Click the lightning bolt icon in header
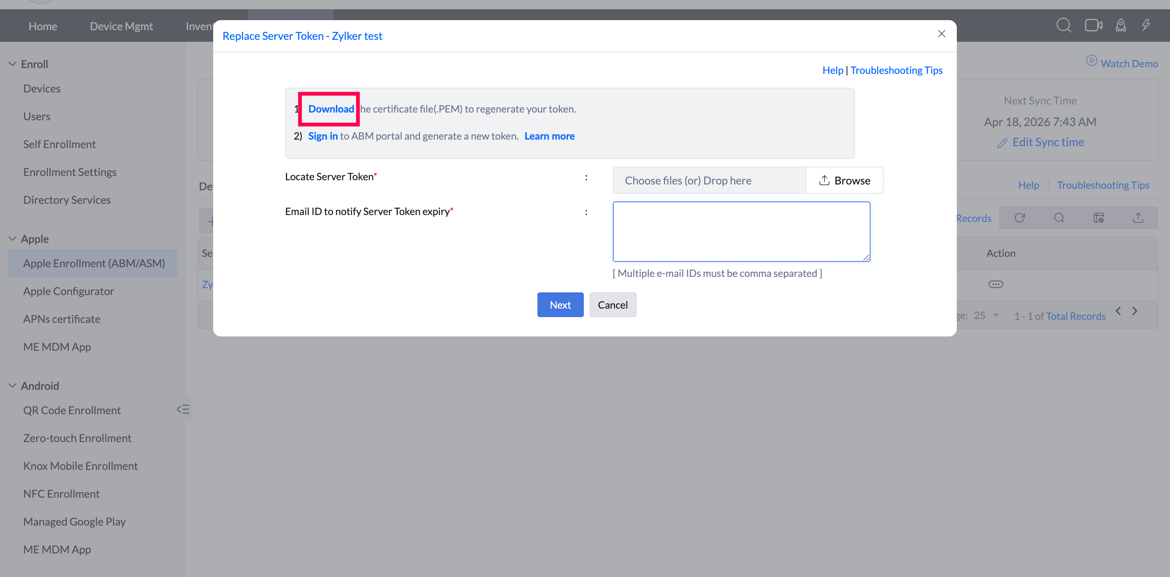1170x577 pixels. coord(1146,25)
